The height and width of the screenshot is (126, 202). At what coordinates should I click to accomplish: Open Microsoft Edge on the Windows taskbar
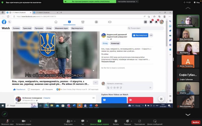46,106
